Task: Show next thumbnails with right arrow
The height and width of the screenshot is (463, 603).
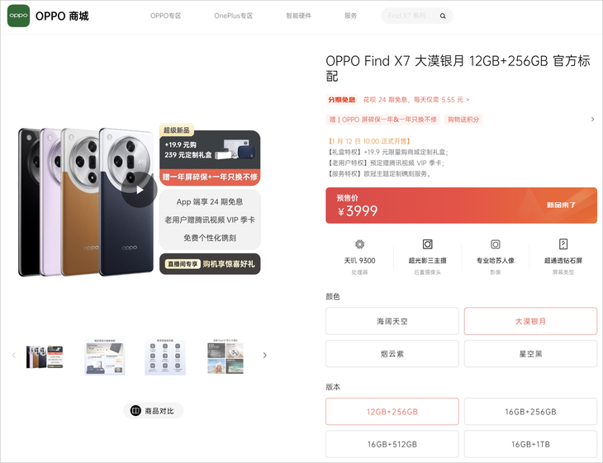Action: (264, 356)
